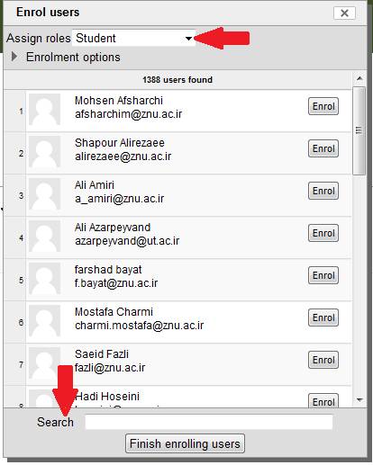Image resolution: width=373 pixels, height=465 pixels.
Task: Enrol Saeid Fazli
Action: (x=323, y=360)
